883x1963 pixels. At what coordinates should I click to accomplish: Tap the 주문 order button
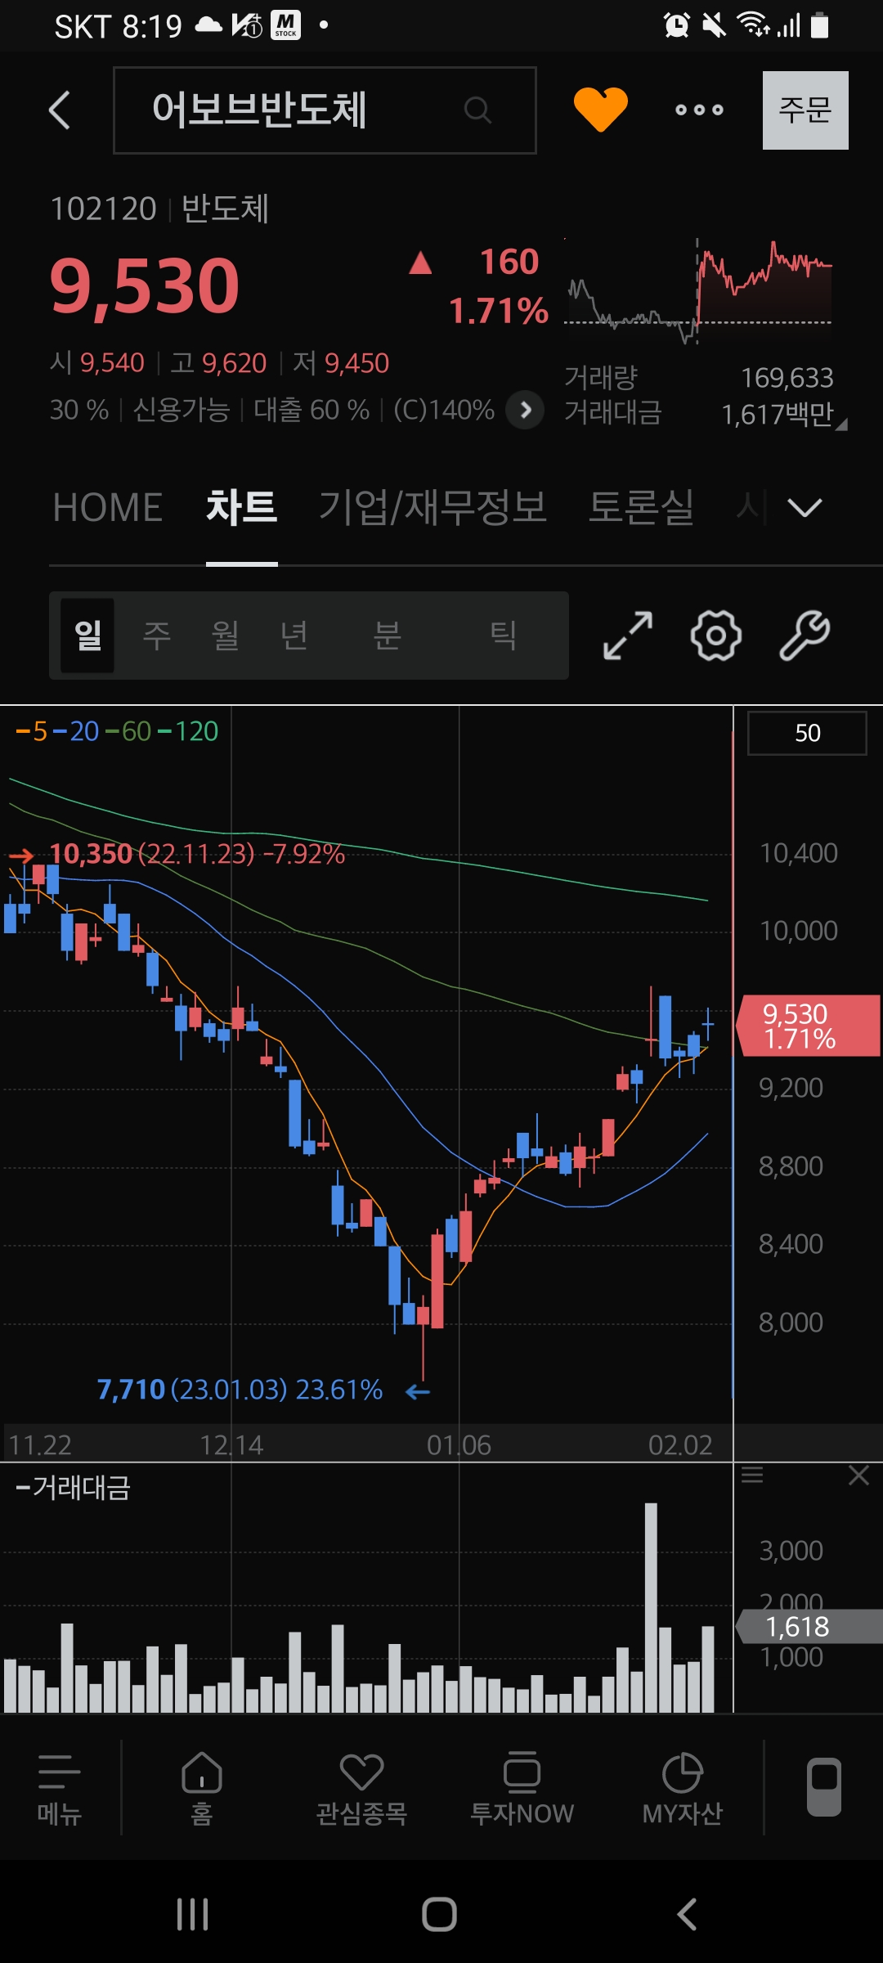(x=805, y=110)
